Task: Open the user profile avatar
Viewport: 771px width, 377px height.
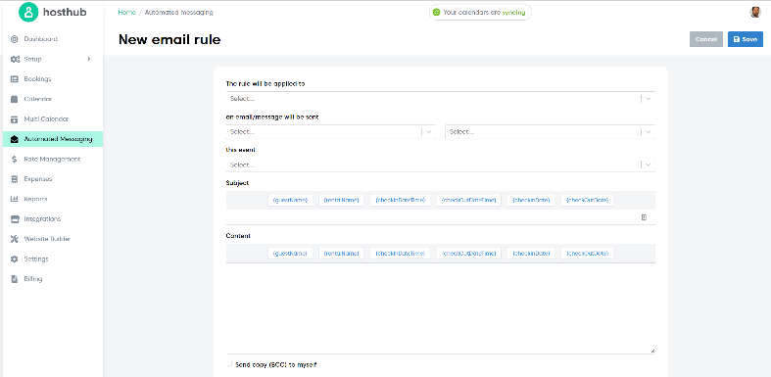Action: [755, 13]
